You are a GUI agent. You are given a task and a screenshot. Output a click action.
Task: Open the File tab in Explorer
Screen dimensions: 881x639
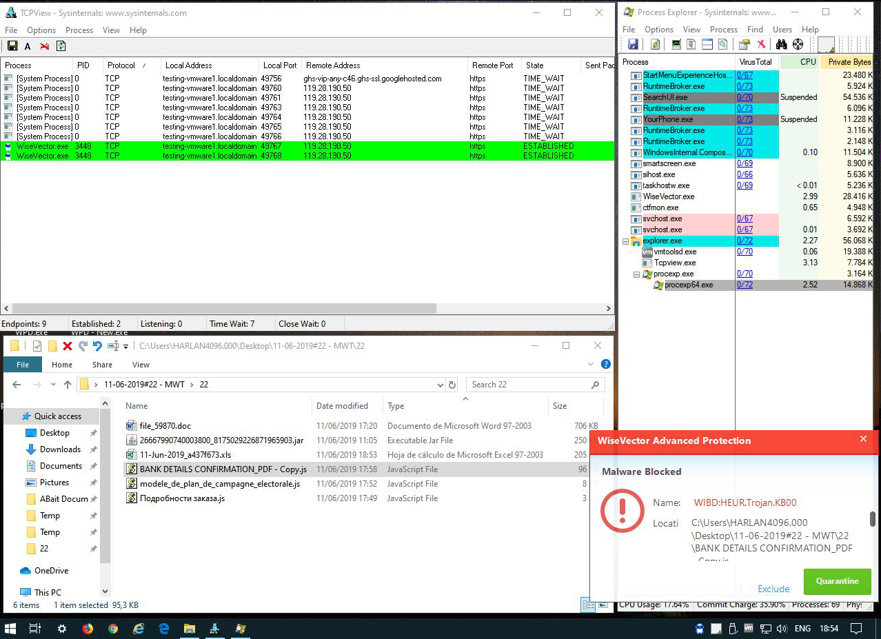pyautogui.click(x=23, y=365)
